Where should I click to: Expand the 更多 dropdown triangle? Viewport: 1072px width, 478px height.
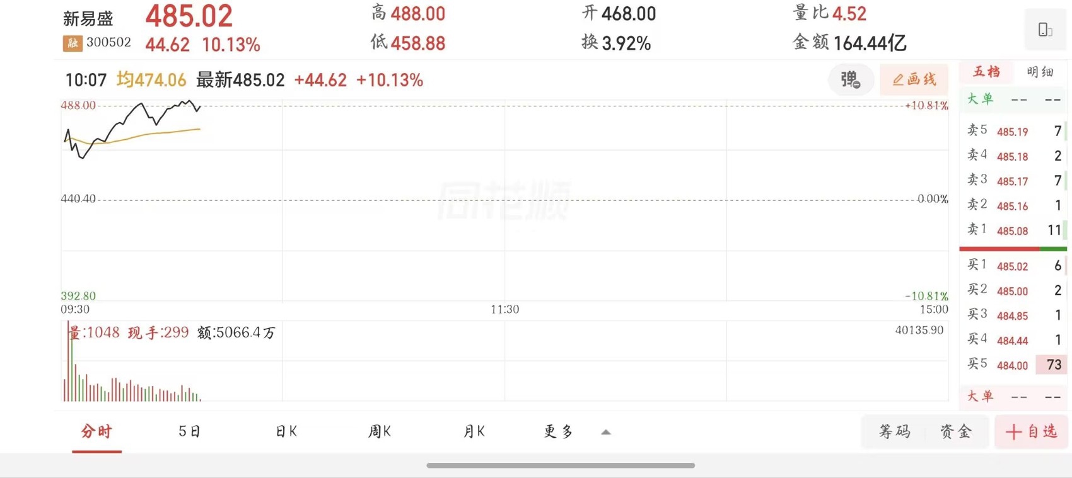tap(605, 432)
